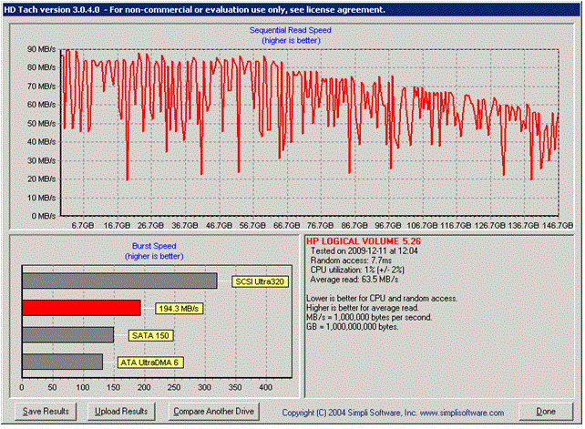Click the SCSI Ultra320 yellow label

[260, 281]
